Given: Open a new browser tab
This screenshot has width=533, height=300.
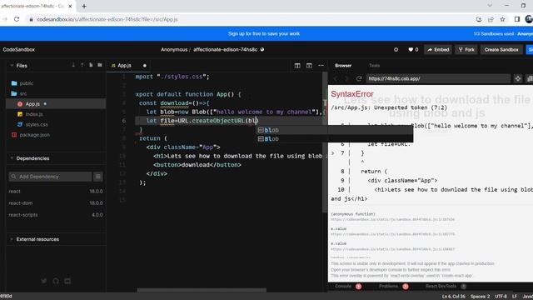Looking at the screenshot, I should [x=84, y=6].
